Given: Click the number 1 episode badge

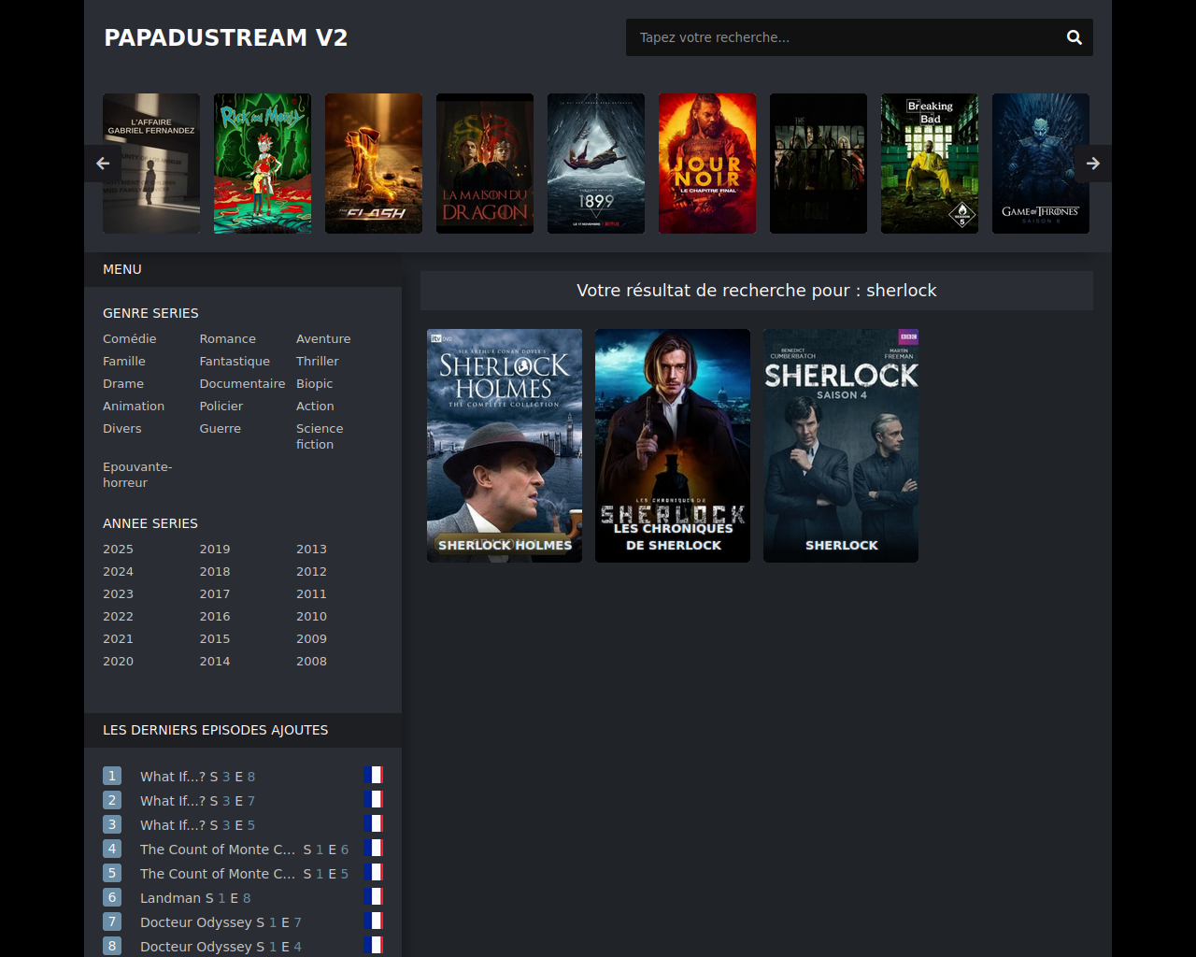Looking at the screenshot, I should coord(112,776).
